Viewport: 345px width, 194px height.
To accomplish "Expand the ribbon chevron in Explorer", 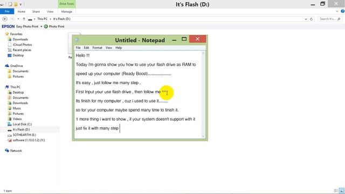I will (337, 11).
